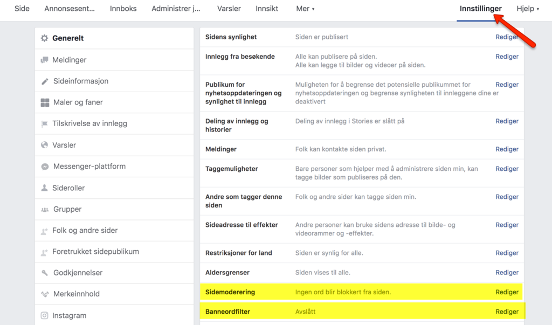
Task: Select the Sidens synlighet settings row
Action: point(231,37)
